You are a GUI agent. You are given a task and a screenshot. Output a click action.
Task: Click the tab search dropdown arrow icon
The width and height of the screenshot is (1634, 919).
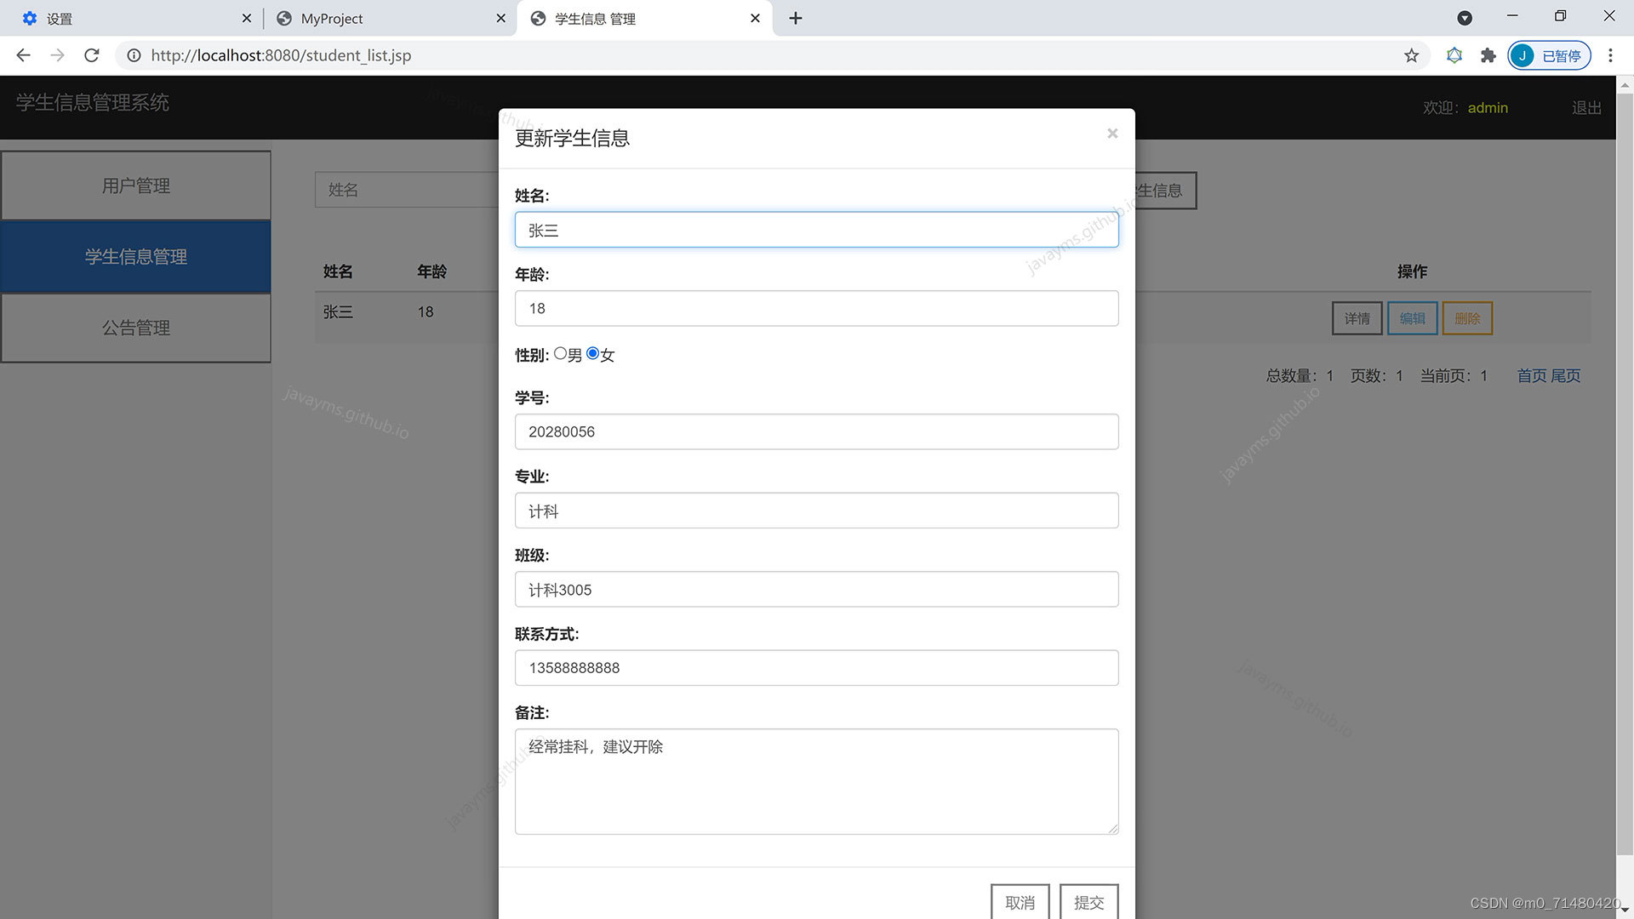[1465, 18]
